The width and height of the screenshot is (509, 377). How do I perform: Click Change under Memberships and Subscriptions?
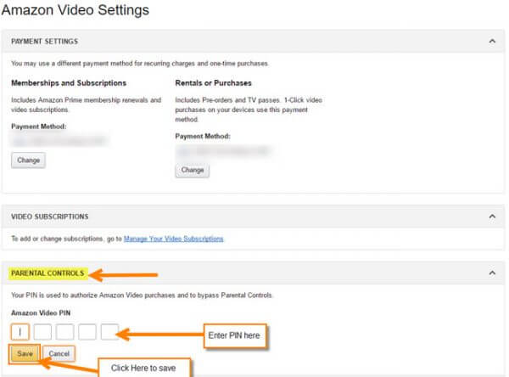28,160
